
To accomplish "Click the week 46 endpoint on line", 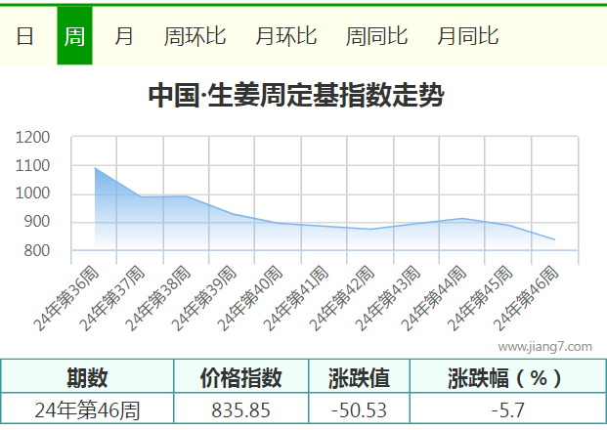I will 555,239.
